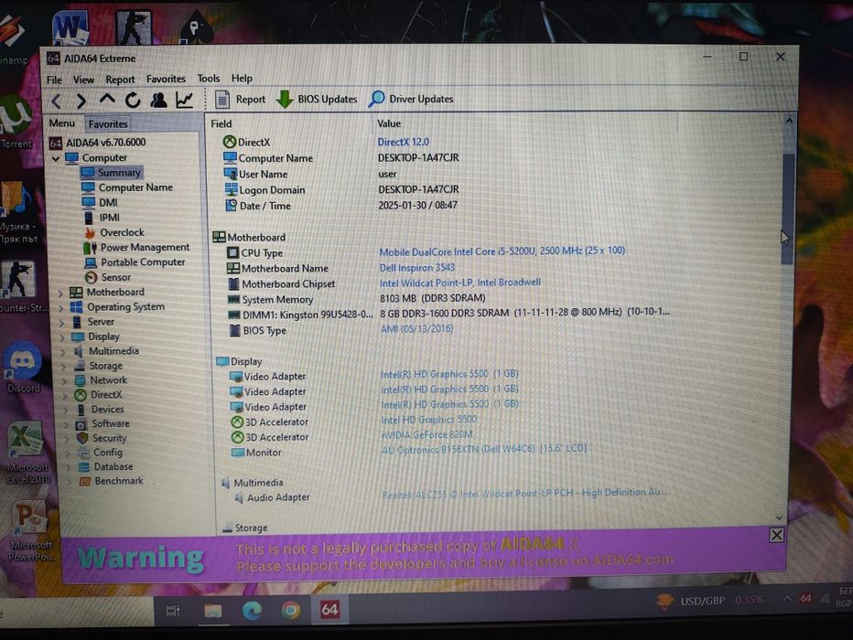Select the IPMI tree item

click(x=102, y=218)
